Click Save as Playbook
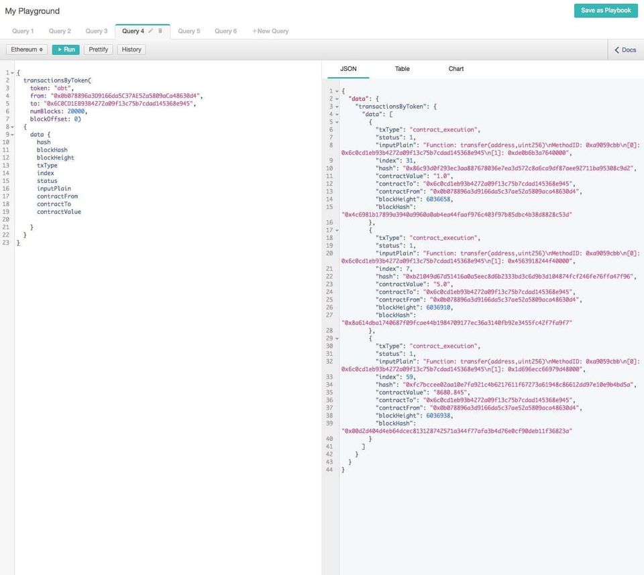This screenshot has width=644, height=575. click(605, 11)
